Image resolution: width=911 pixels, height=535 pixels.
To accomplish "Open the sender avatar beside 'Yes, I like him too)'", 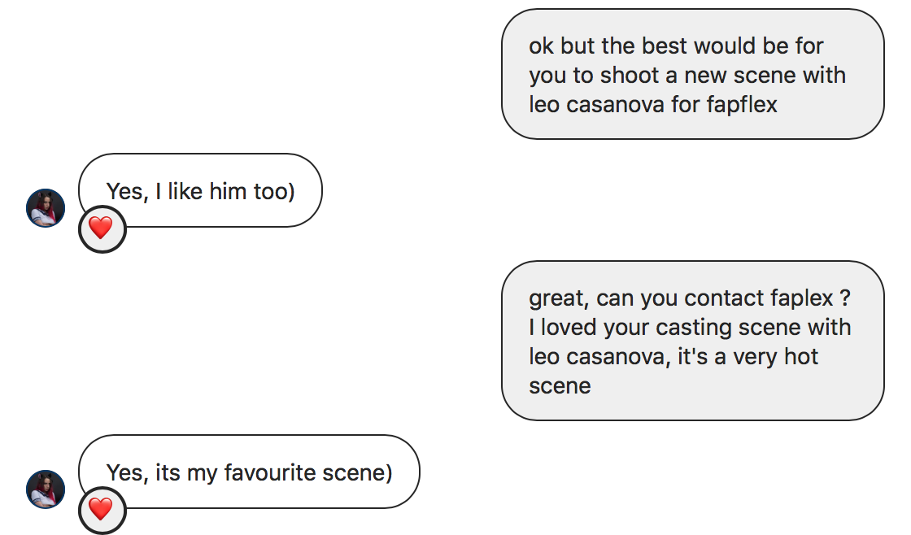I will [46, 208].
